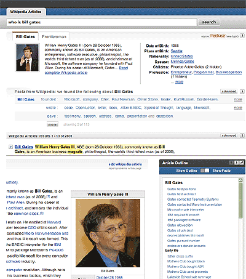Show more facts for wrote row
The image size is (246, 279).
[238, 108]
